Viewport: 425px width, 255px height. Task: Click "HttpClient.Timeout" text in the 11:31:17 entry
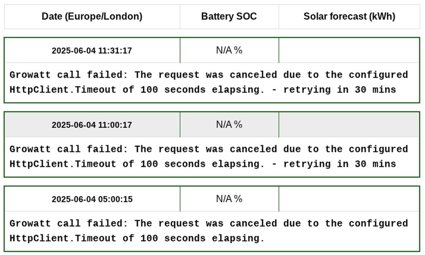63,90
